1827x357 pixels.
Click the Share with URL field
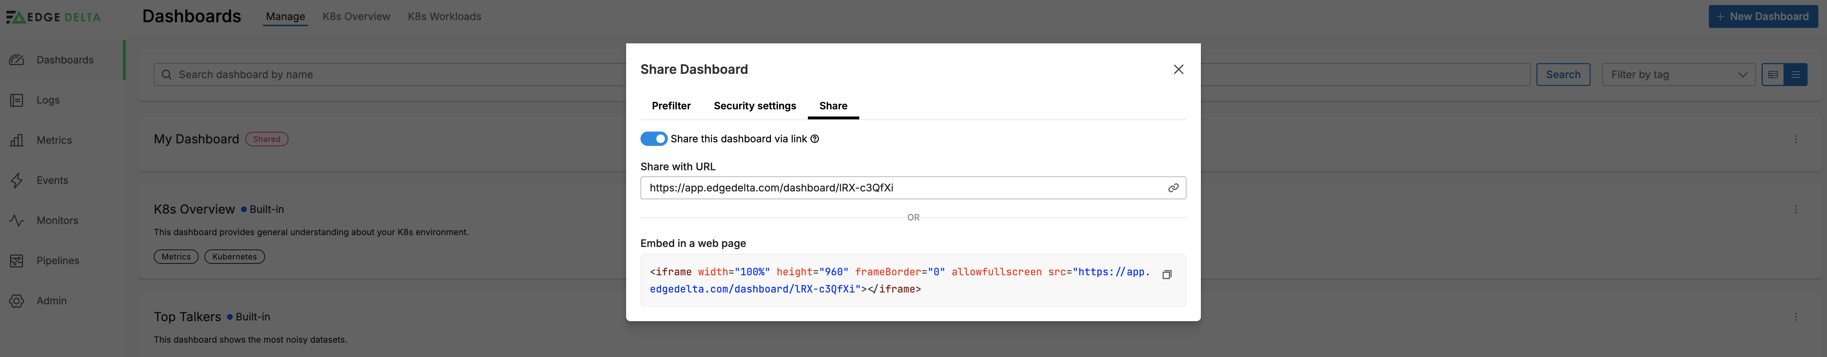913,188
